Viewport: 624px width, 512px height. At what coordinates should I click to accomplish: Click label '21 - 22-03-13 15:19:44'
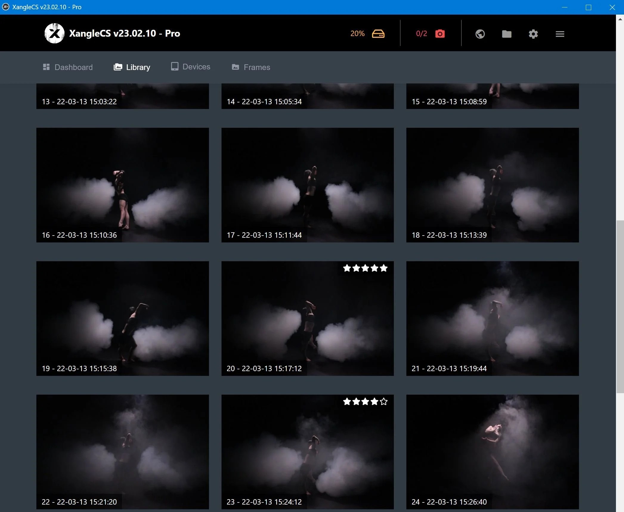point(449,368)
